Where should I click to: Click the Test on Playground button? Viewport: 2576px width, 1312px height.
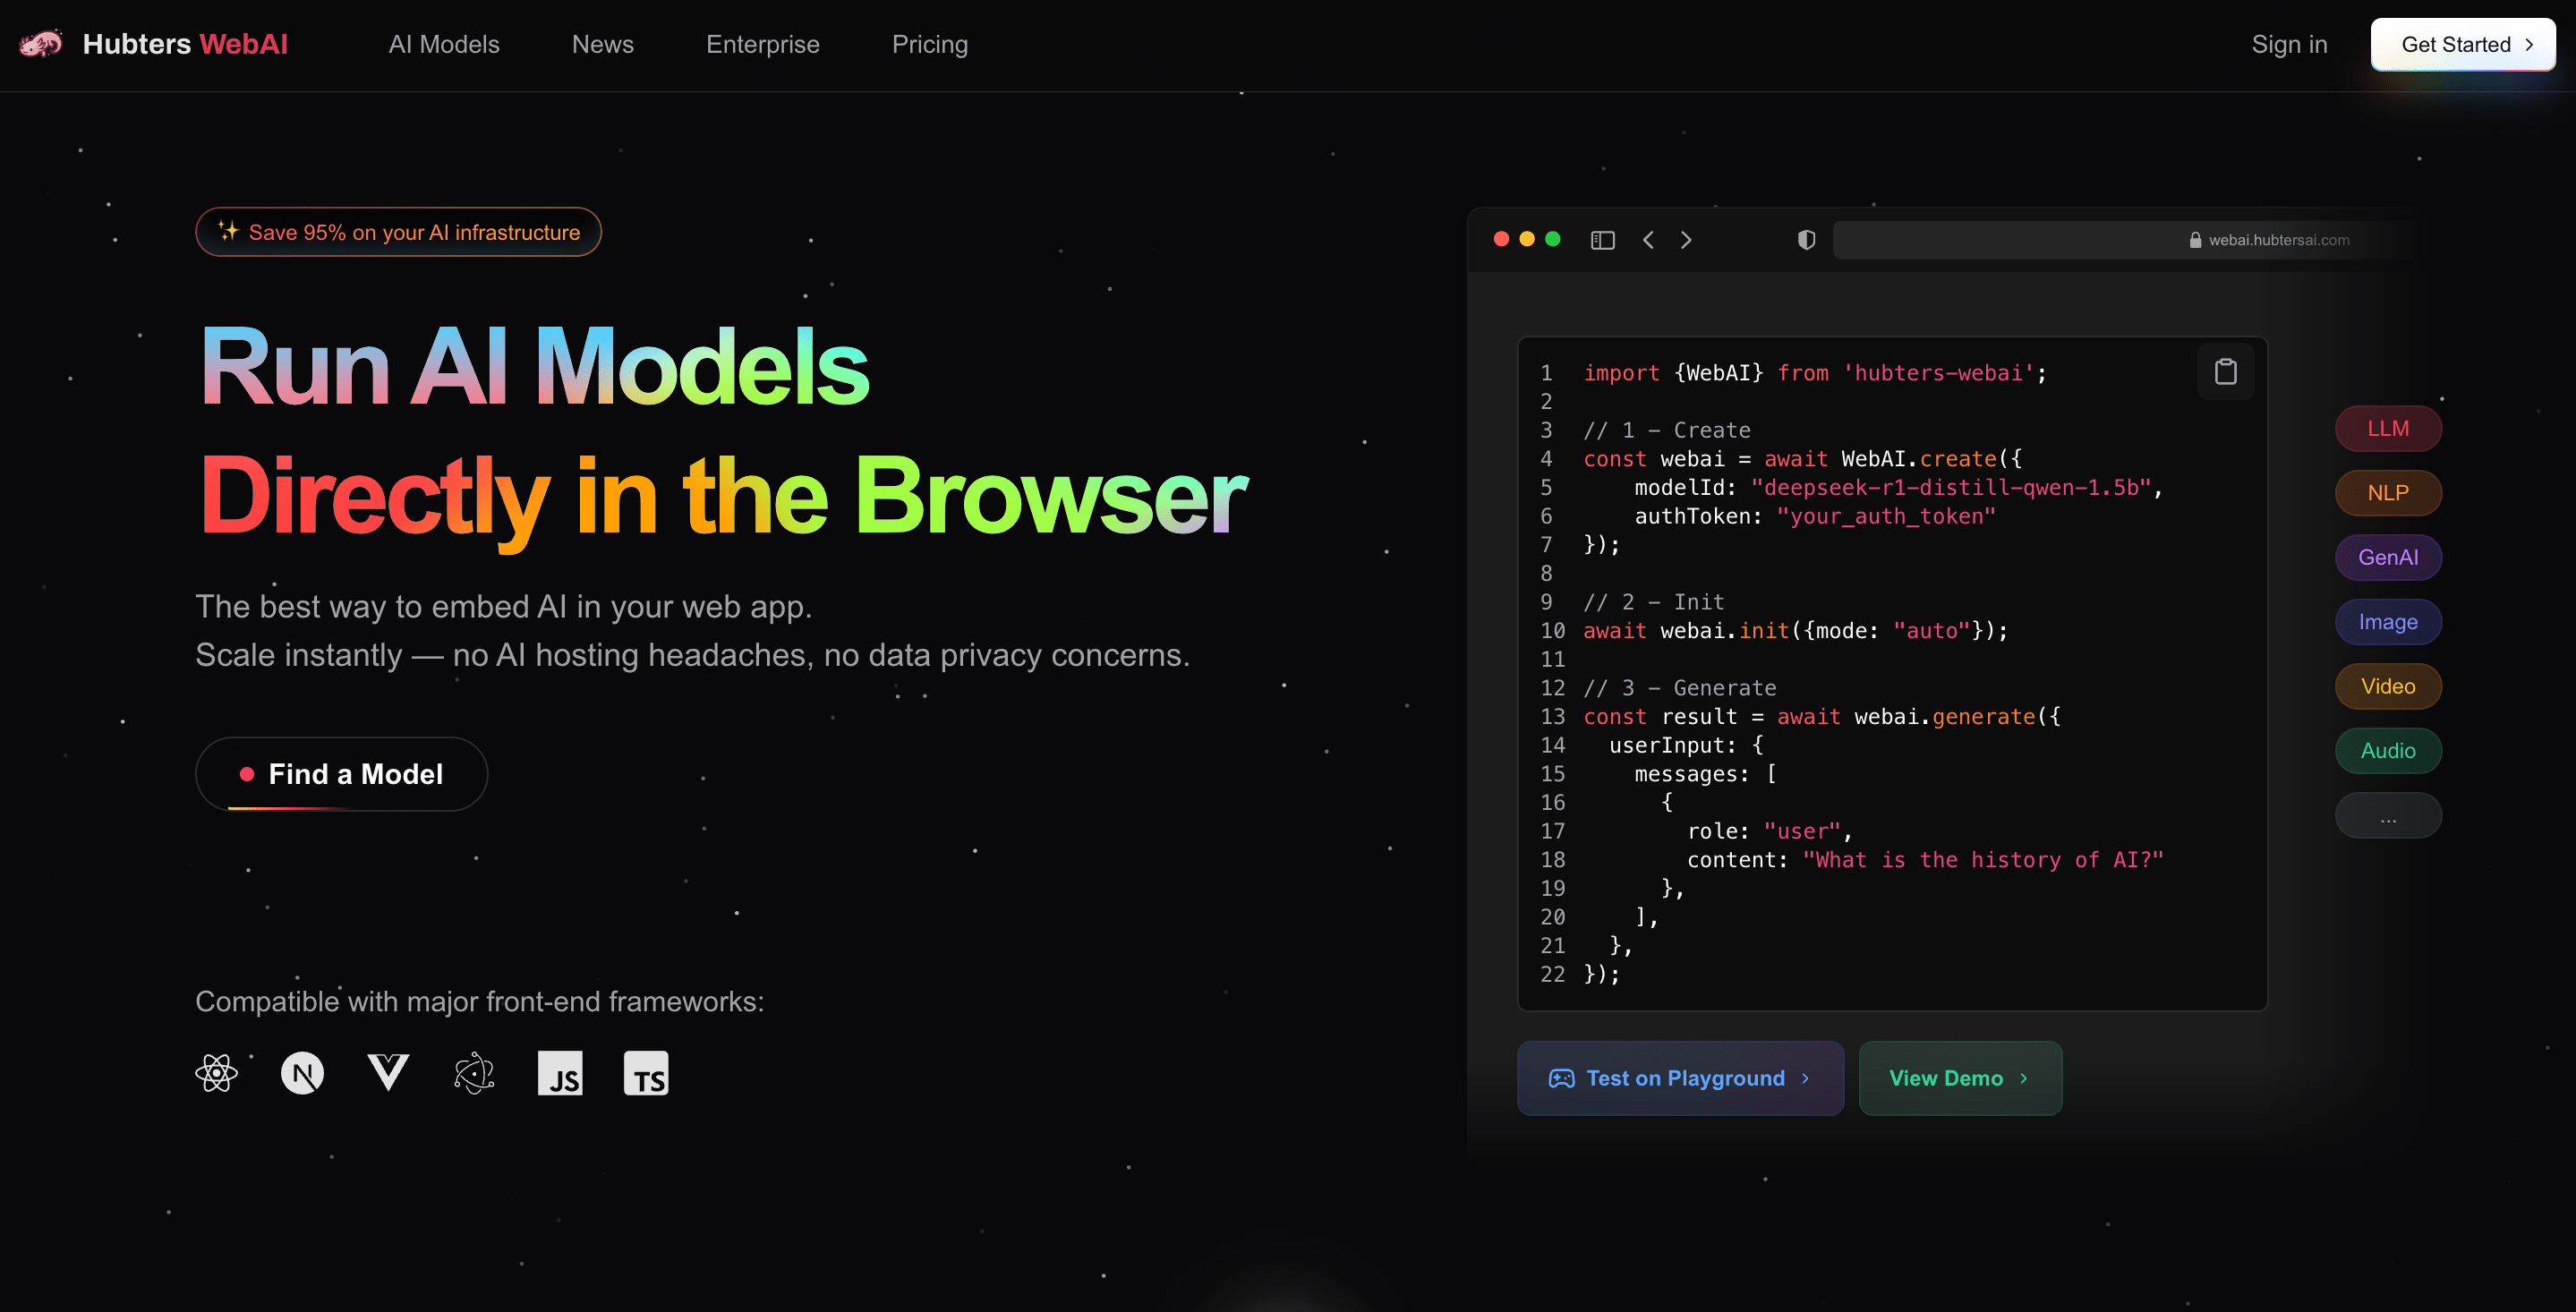[x=1679, y=1078]
